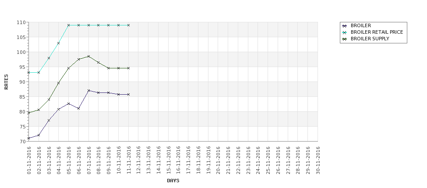
Task: Select BROILER RETAIL PRICE point on 02-11-2016
Action: click(39, 72)
